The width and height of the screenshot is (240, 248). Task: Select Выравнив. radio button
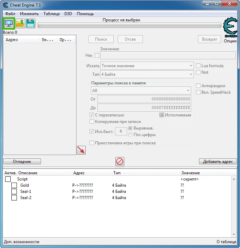130,128
